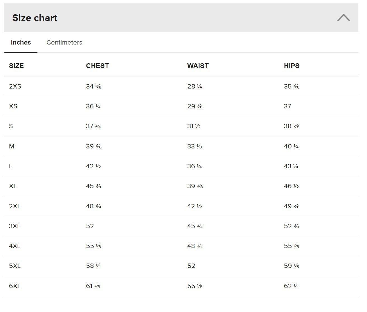Select the L size row label

tap(11, 166)
